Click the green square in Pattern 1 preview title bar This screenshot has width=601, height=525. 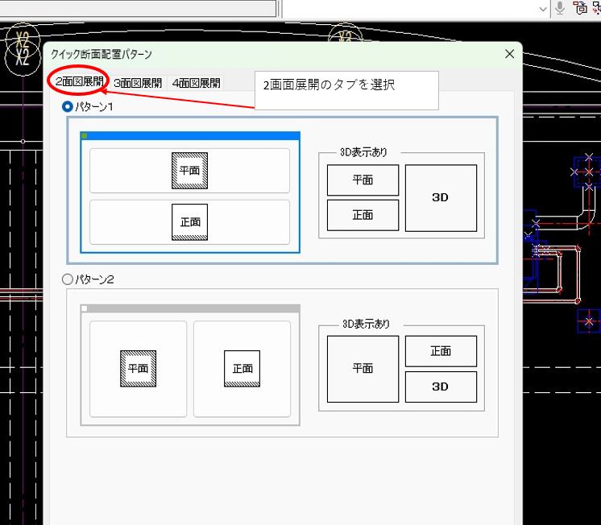coord(85,135)
